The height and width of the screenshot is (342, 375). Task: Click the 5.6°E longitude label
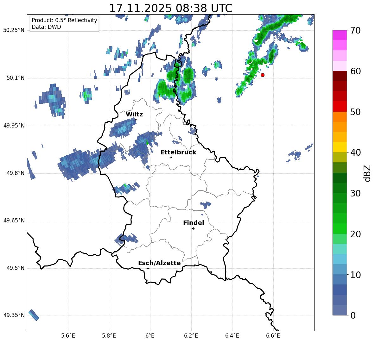click(68, 336)
